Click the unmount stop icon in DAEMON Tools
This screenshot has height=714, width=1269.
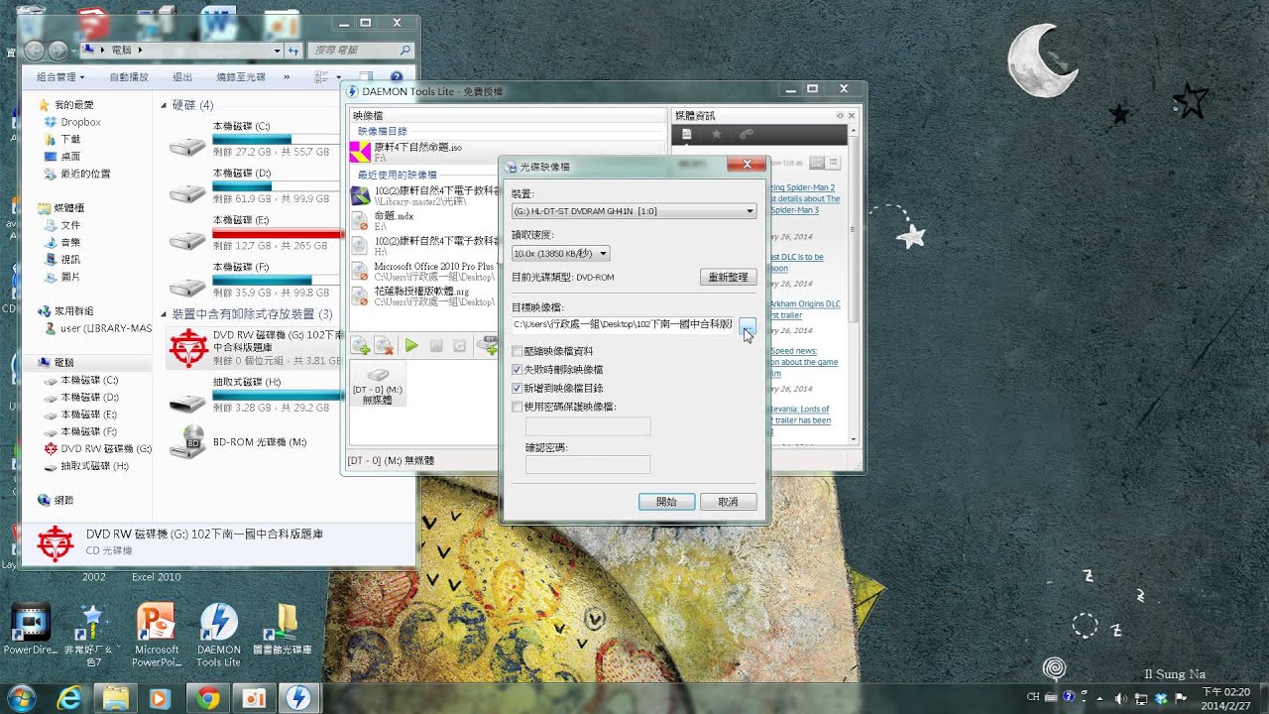pyautogui.click(x=436, y=345)
